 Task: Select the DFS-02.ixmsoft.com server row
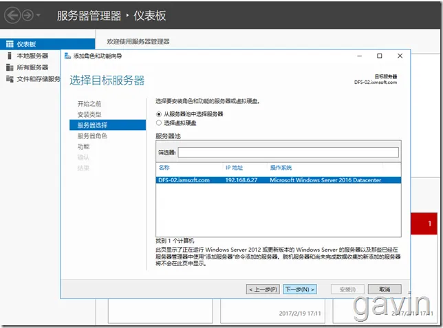click(x=279, y=180)
